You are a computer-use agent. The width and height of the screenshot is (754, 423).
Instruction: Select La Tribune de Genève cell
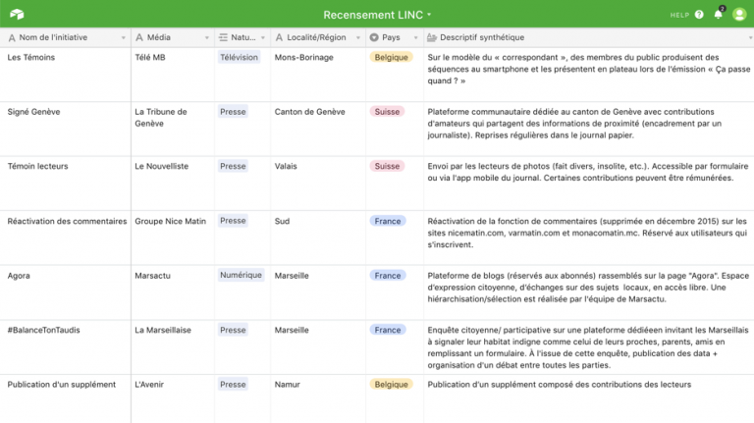173,129
